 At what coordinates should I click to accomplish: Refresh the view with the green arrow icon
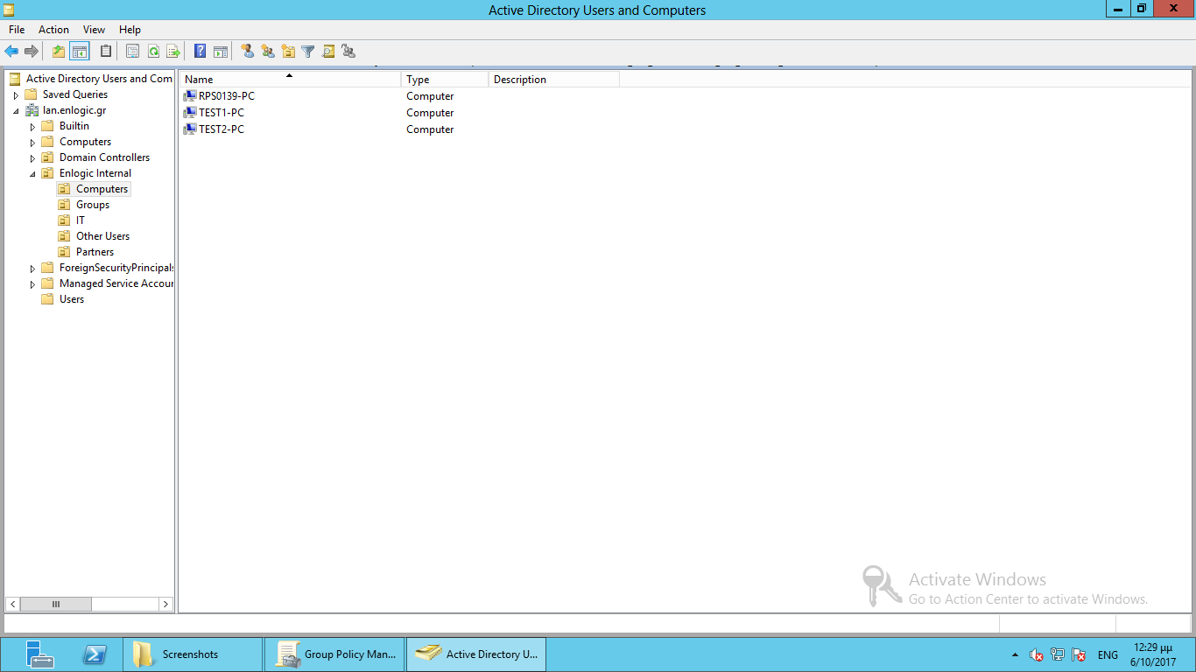click(x=153, y=52)
